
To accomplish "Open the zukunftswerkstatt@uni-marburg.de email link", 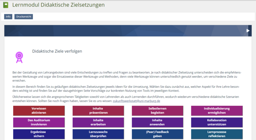I will [136, 101].
